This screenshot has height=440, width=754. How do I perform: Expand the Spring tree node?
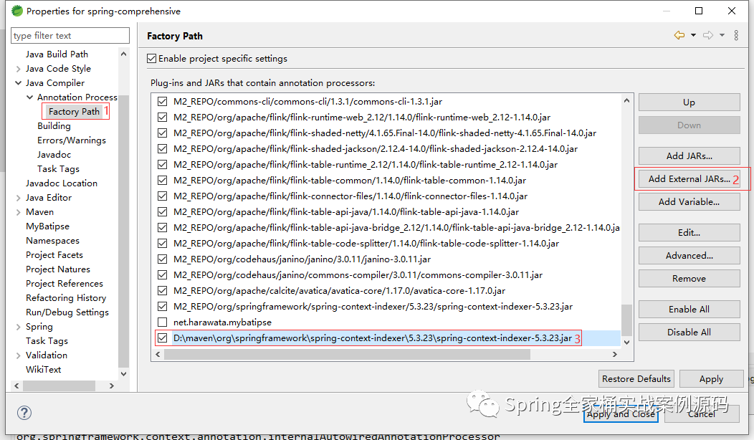[x=18, y=327]
